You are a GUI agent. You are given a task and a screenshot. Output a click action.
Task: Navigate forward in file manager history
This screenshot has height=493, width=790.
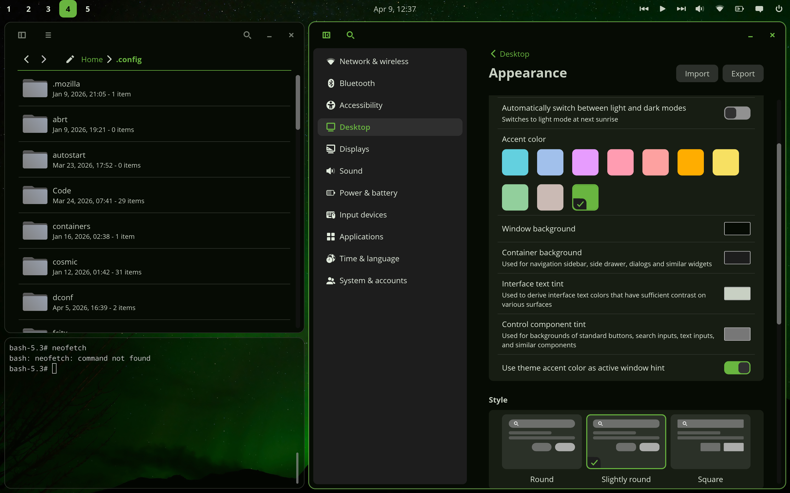tap(44, 59)
